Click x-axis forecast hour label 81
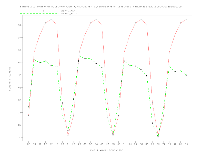Viewport: 203px width, 157px height. [181, 144]
